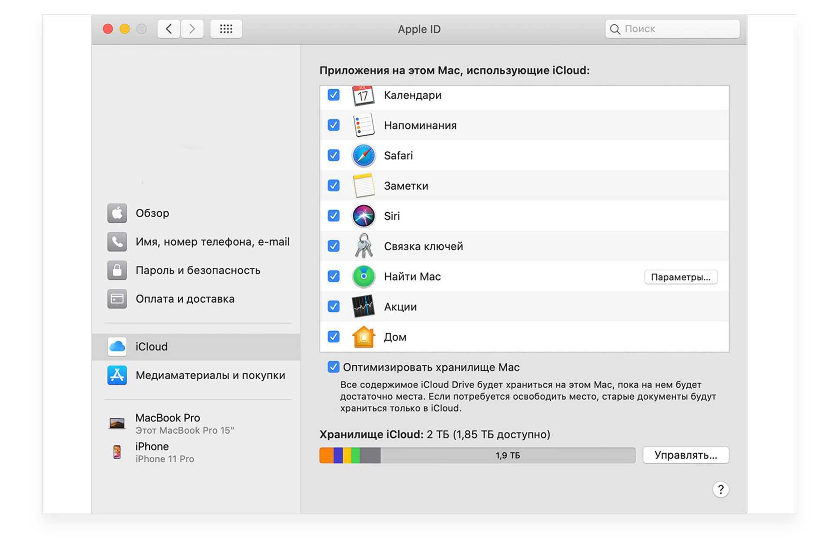Screen dimensions: 835x538
Task: Click the iCloud cloud icon
Action: tap(117, 347)
